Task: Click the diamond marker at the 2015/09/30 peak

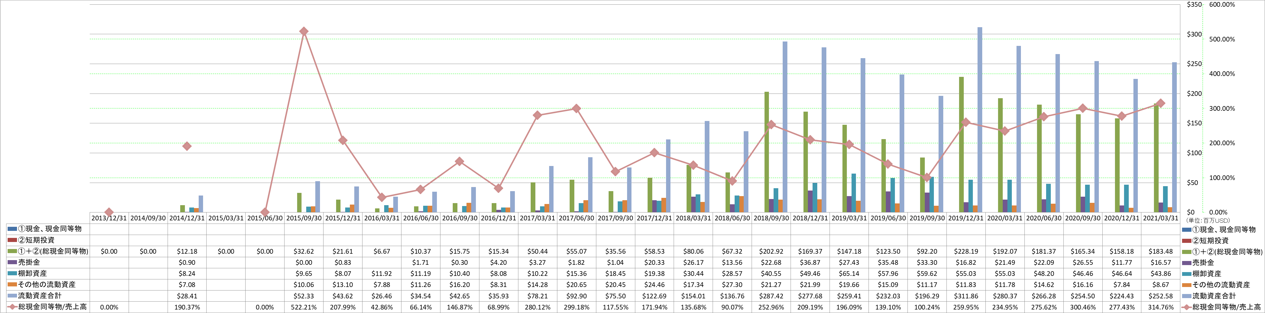Action: [304, 31]
